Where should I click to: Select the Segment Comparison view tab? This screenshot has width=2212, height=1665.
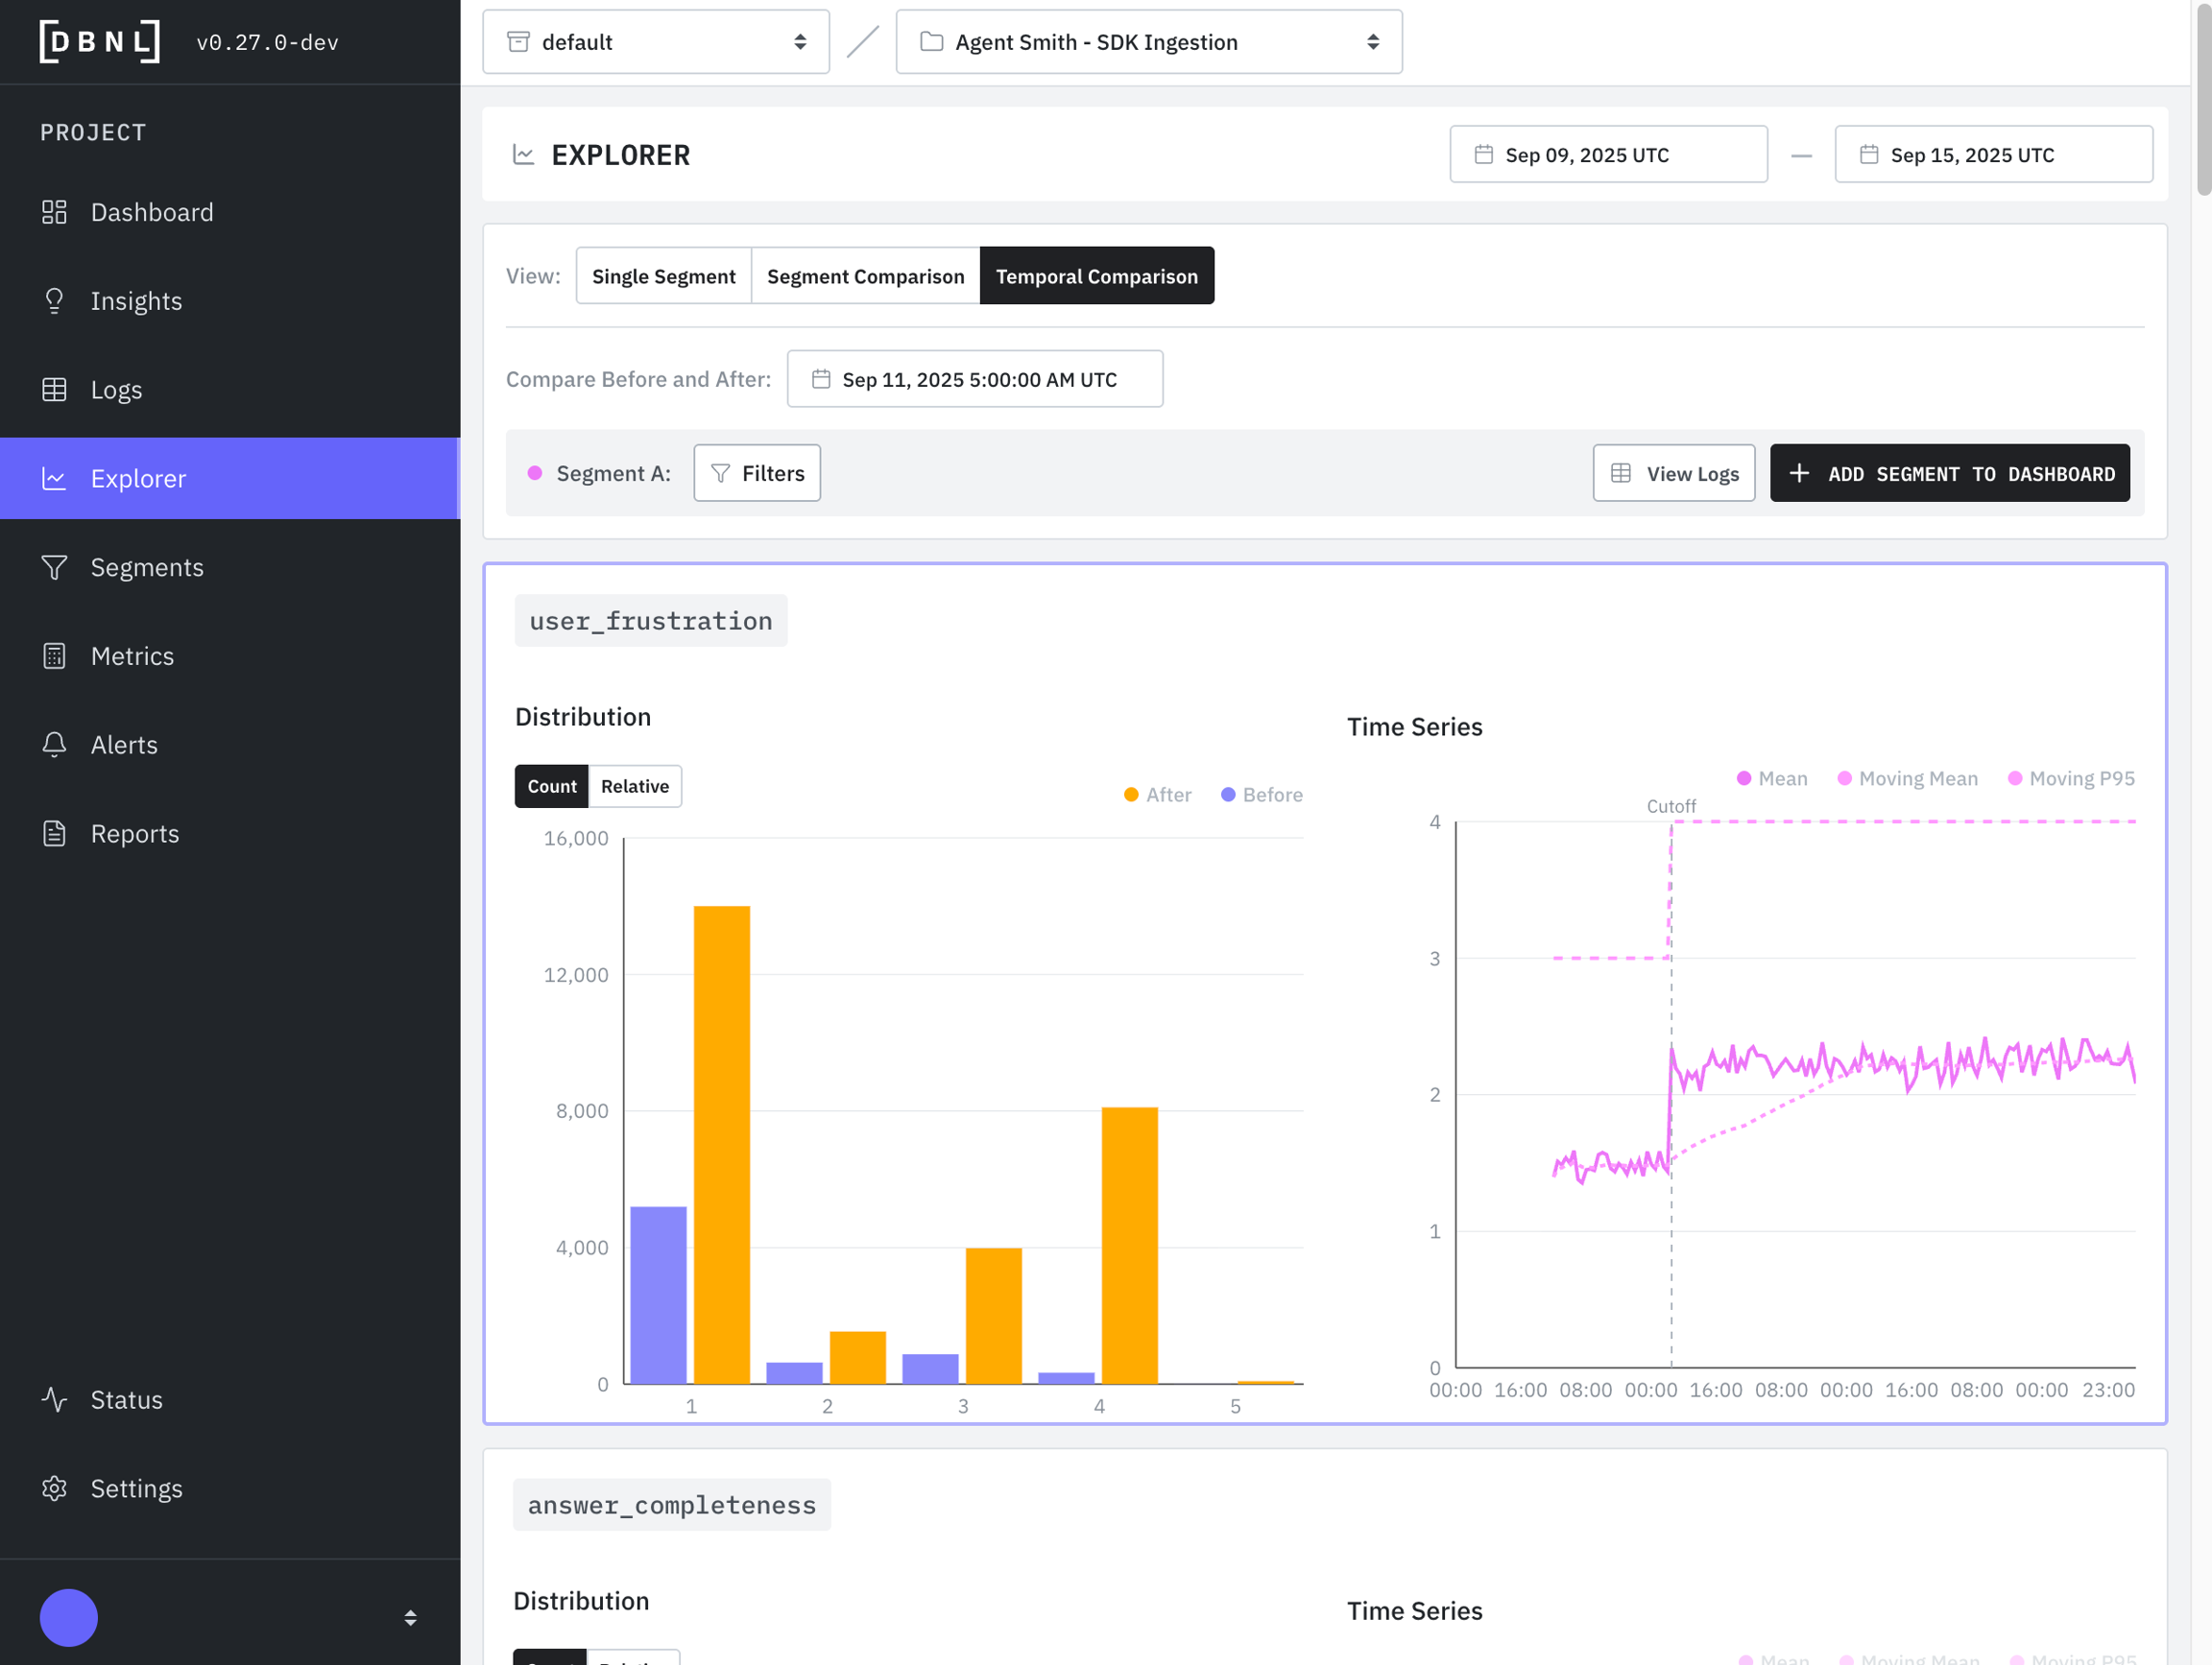tap(865, 275)
